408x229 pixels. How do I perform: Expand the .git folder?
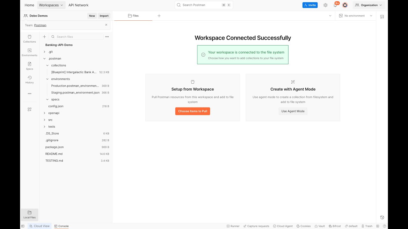(x=45, y=52)
